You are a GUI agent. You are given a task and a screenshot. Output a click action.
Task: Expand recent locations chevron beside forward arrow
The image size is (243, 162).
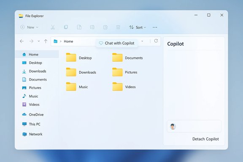pyautogui.click(x=38, y=41)
